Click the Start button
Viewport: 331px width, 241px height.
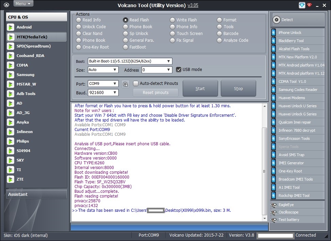tap(200, 89)
